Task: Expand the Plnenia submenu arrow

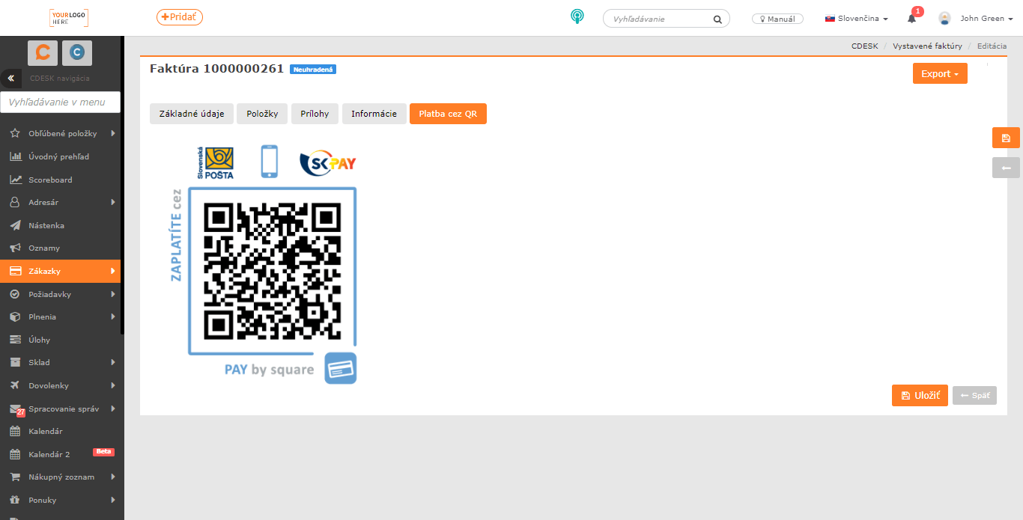Action: coord(112,316)
